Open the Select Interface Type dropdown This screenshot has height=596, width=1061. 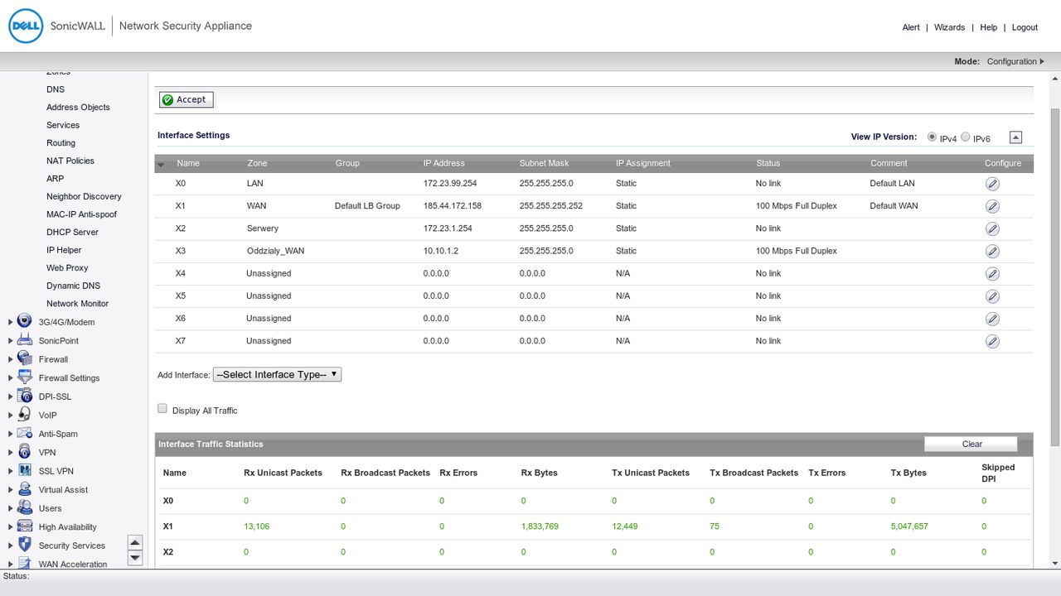[277, 374]
